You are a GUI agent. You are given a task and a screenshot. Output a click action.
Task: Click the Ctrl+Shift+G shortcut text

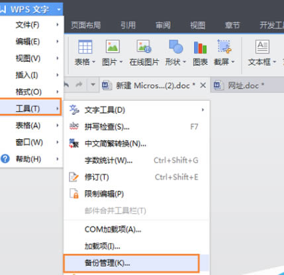(x=176, y=160)
